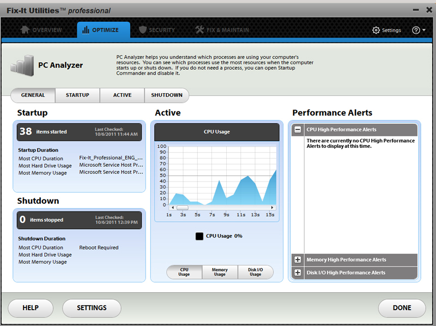This screenshot has width=436, height=326.
Task: Click the Optimize bar chart icon
Action: [x=86, y=30]
